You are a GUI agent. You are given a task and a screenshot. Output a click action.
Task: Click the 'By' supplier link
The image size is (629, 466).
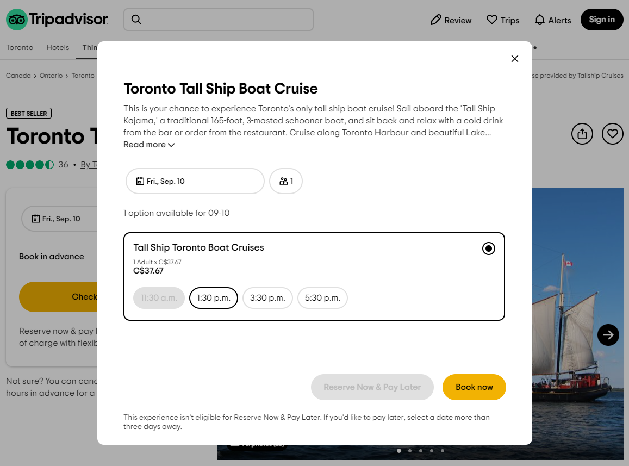89,165
